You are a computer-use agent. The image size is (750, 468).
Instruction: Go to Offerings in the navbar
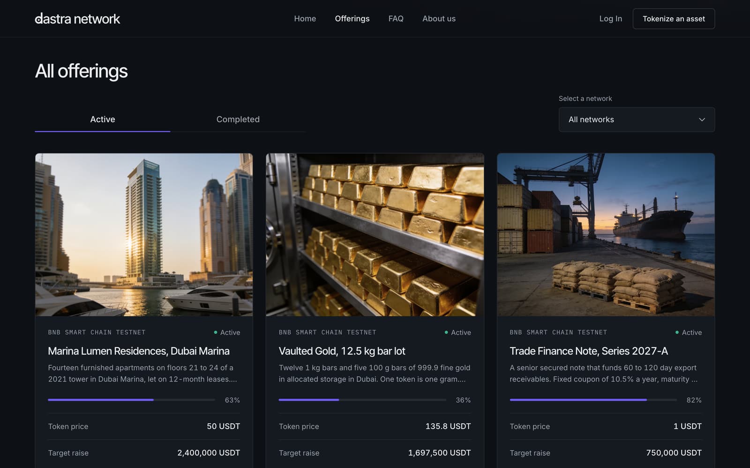coord(352,19)
